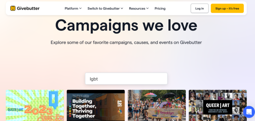This screenshot has width=255, height=121.
Task: Click the Campaigns we love heading
Action: pos(126,26)
